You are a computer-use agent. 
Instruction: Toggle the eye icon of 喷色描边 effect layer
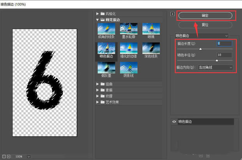coord(174,122)
